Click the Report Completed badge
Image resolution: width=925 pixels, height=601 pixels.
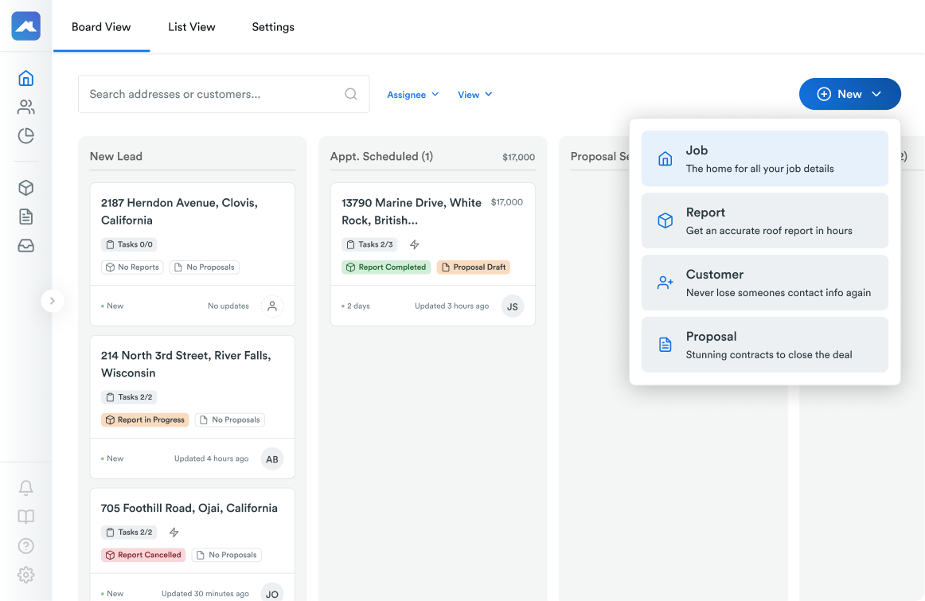coord(386,267)
